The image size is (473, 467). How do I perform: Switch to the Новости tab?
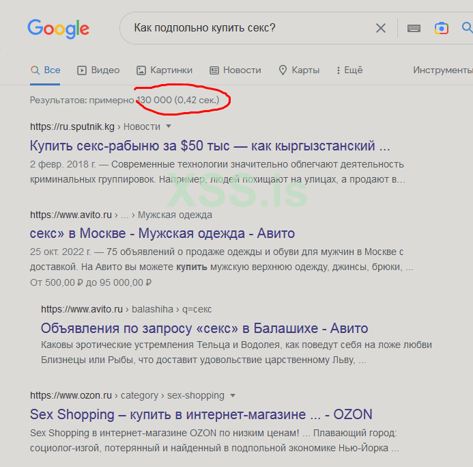tap(235, 70)
